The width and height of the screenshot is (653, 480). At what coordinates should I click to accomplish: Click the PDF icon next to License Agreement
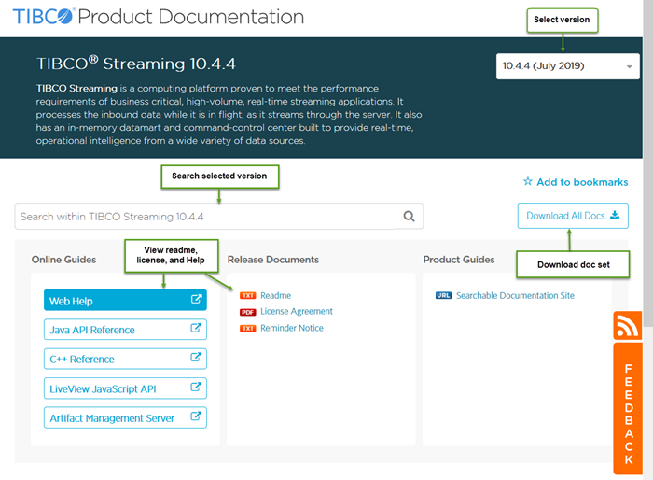pos(248,312)
